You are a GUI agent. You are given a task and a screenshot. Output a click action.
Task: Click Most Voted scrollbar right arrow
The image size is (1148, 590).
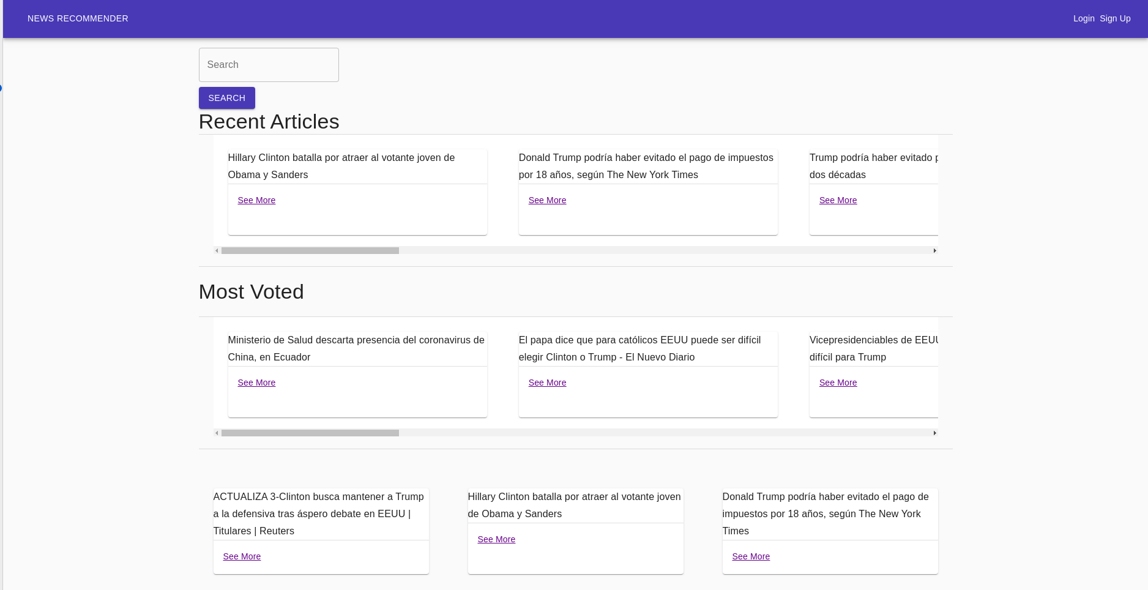pos(934,433)
